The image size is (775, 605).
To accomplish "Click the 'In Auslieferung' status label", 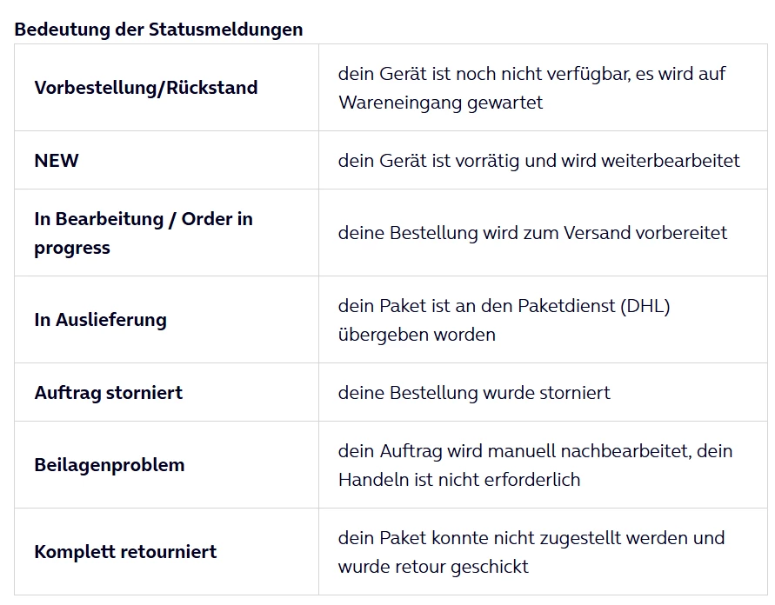I will coord(100,320).
